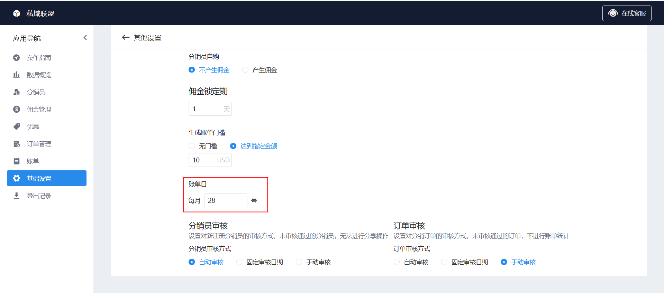
Task: Select 不产生佣金 radio option
Action: pos(209,70)
